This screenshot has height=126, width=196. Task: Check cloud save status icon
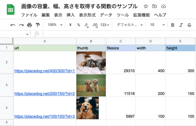pos(164,6)
